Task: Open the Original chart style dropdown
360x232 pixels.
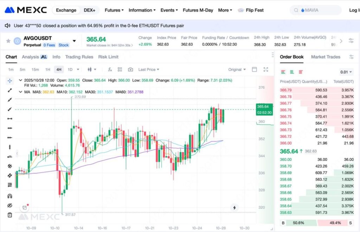Action: [236, 69]
